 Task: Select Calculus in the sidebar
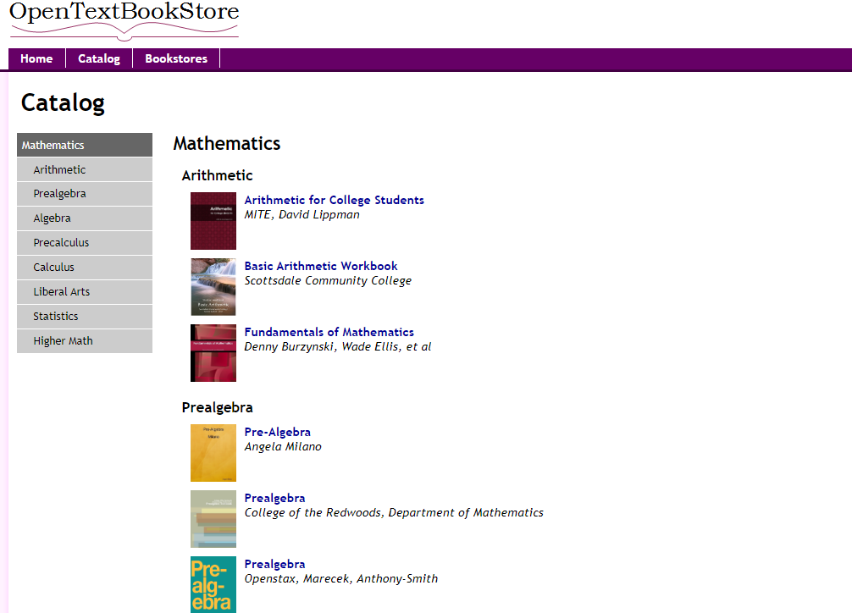85,268
